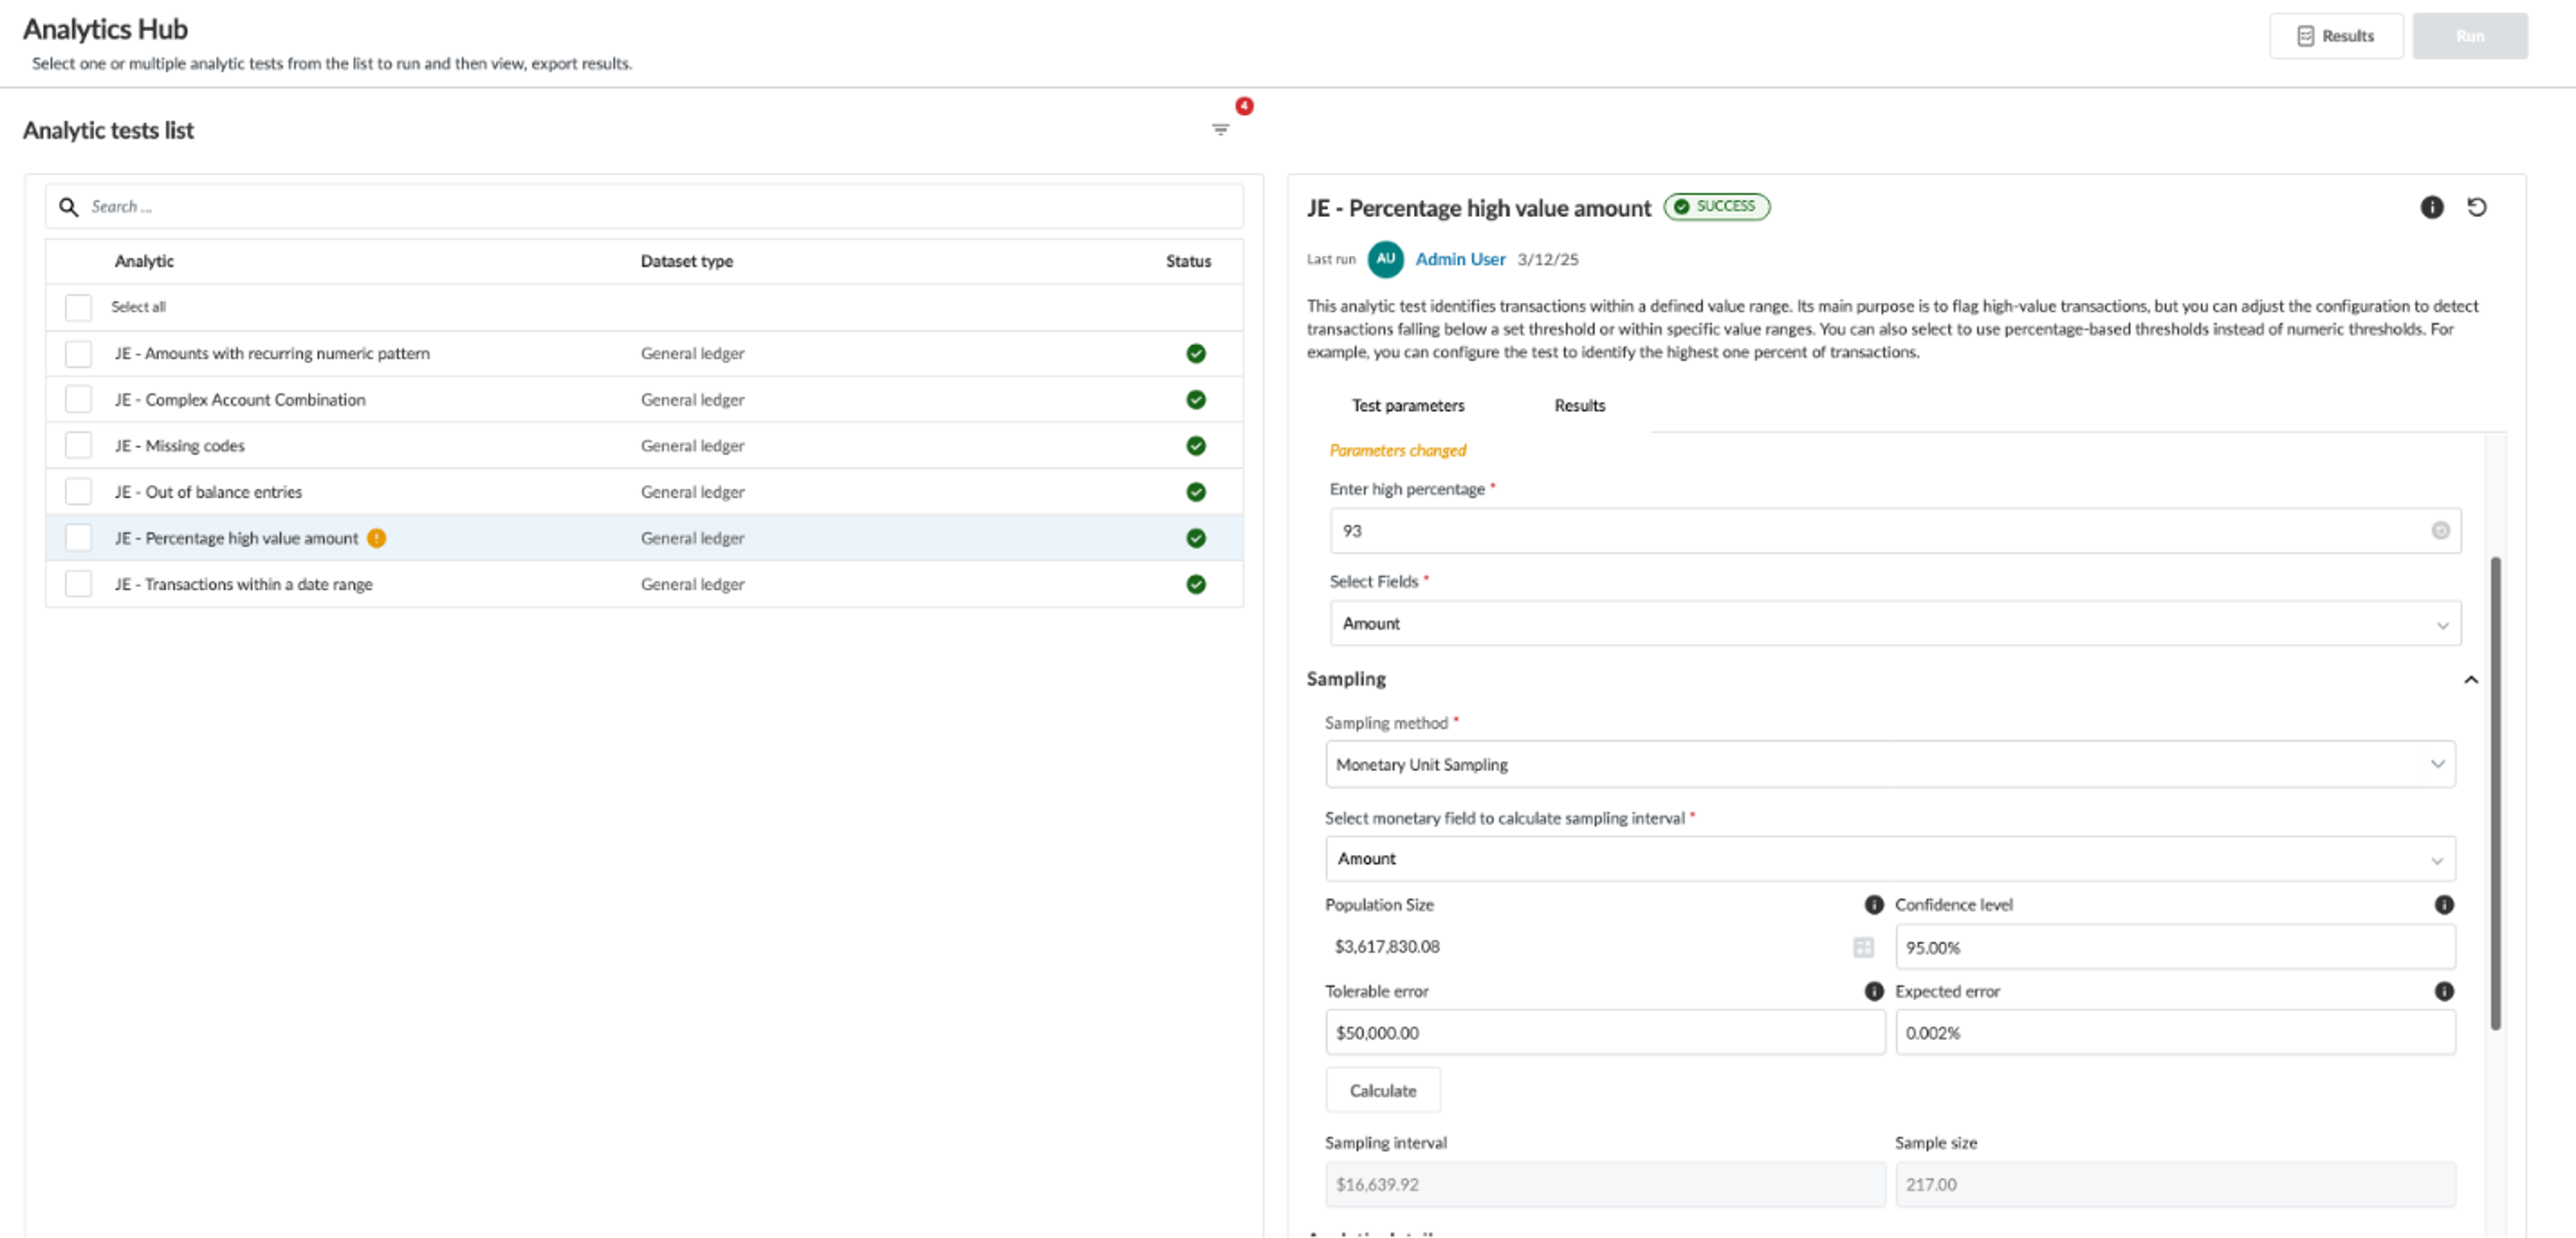Open the calculator icon next to Population Size
Screen dimensions: 2576x1238
point(1864,947)
